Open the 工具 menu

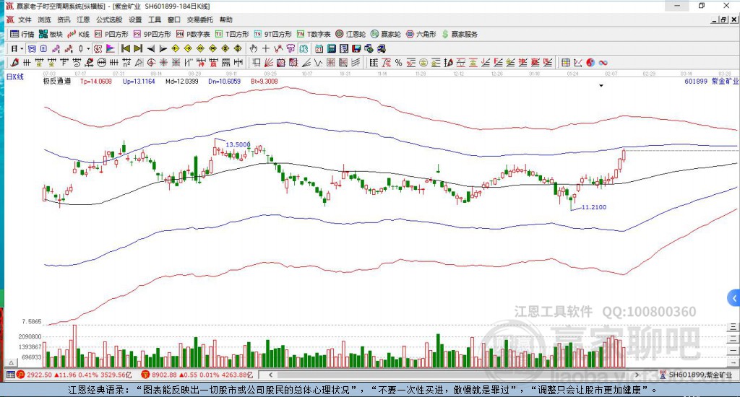tap(155, 19)
